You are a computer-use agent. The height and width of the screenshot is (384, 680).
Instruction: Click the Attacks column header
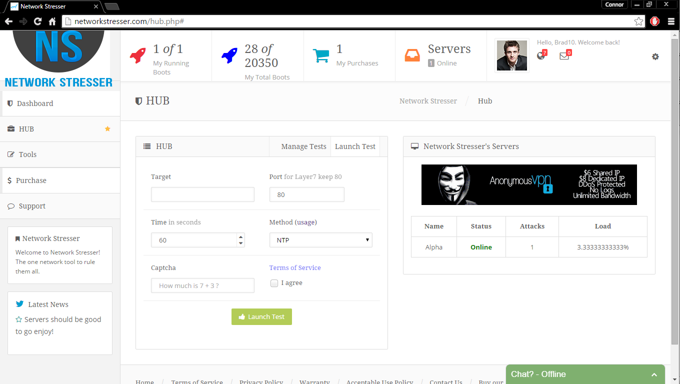pos(532,226)
